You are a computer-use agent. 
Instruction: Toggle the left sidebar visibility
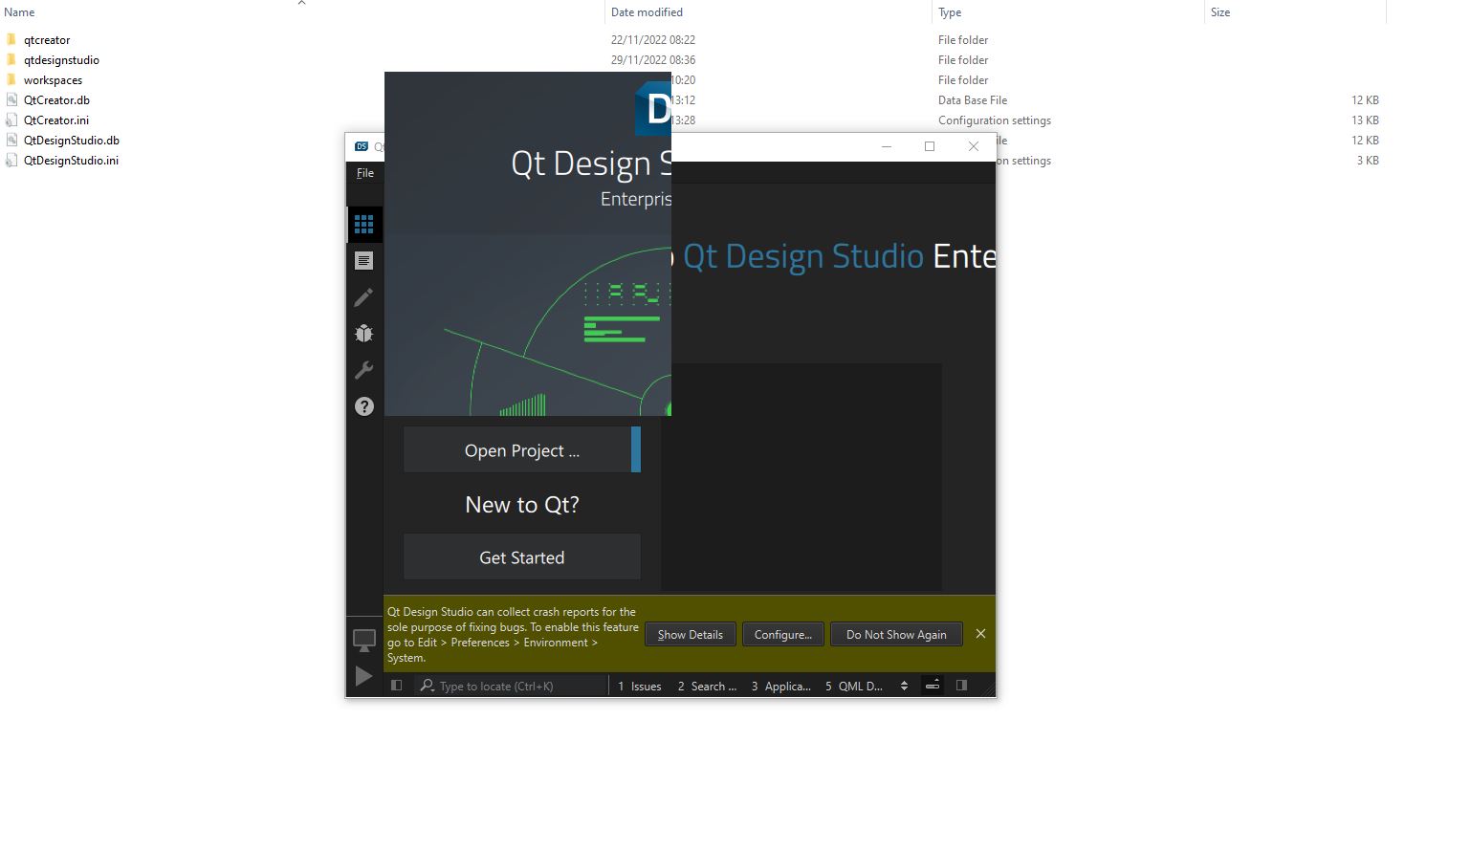396,686
